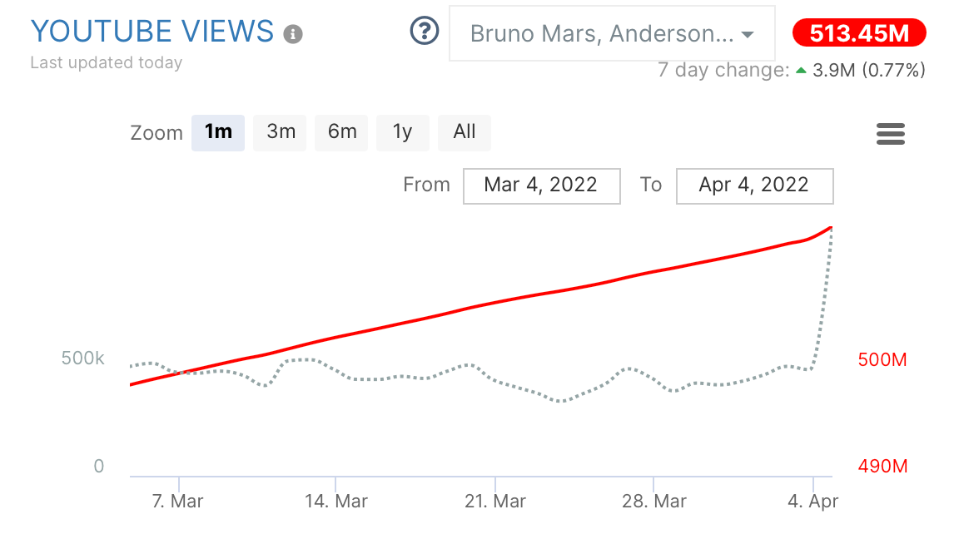Image resolution: width=954 pixels, height=539 pixels.
Task: Click the From date field Mar 4, 2022
Action: pos(541,185)
